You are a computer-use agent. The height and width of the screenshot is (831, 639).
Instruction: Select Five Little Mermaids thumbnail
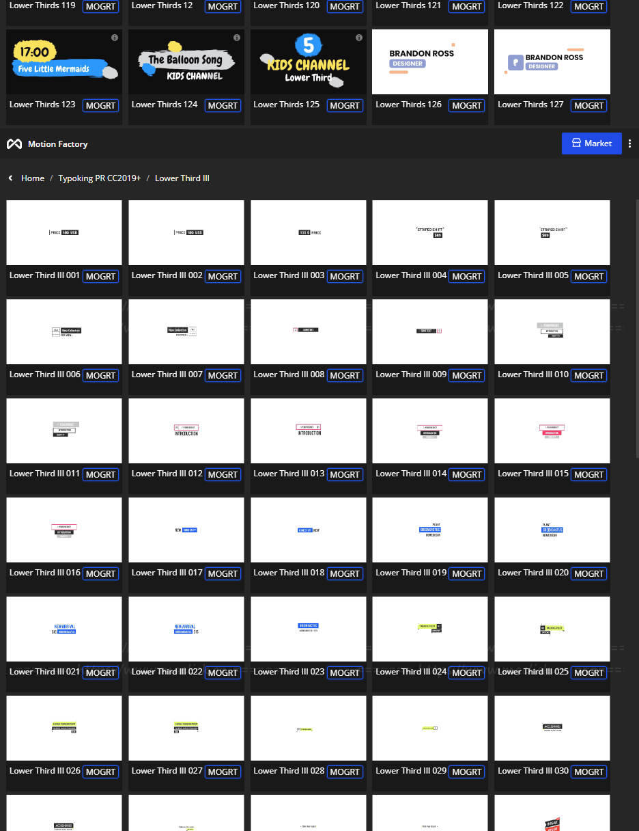64,62
